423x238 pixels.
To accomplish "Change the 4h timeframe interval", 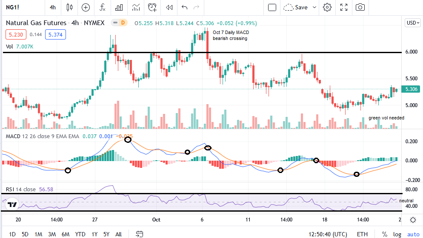I will [x=53, y=7].
